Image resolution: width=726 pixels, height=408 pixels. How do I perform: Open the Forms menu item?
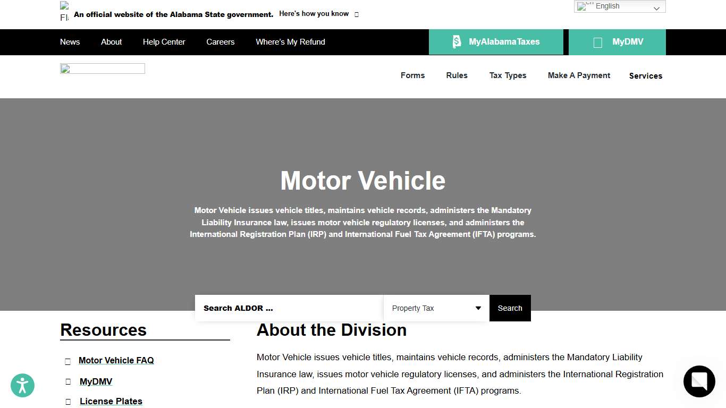pos(412,75)
